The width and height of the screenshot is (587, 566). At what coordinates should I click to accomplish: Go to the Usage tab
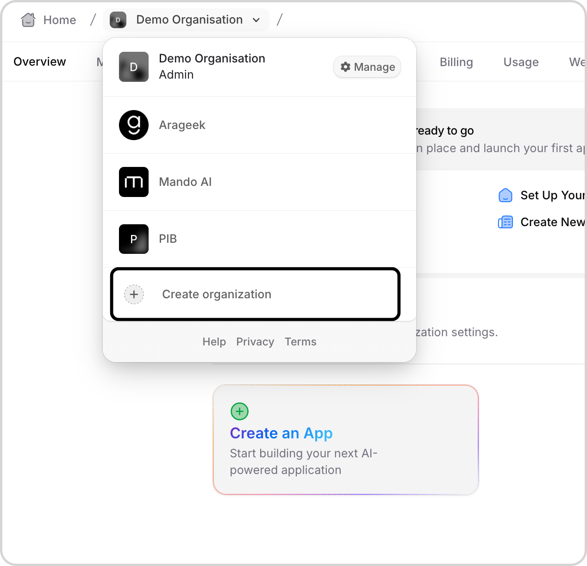[521, 62]
